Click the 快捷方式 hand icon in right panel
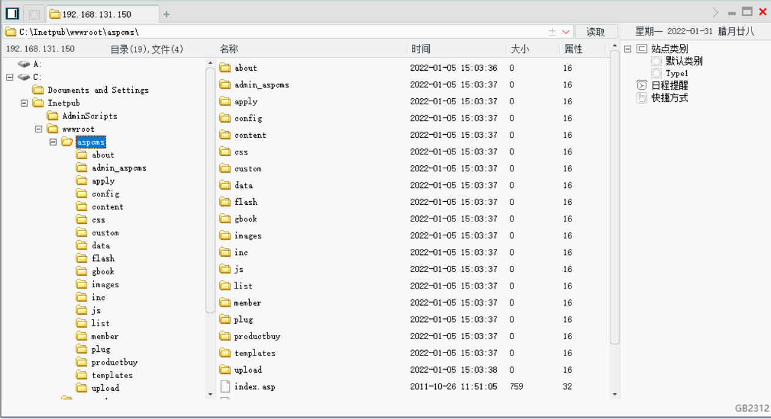Image resolution: width=771 pixels, height=419 pixels. pos(642,98)
